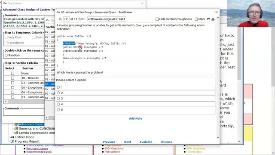Select the Random radio button
The width and height of the screenshot is (275, 155).
point(6,55)
